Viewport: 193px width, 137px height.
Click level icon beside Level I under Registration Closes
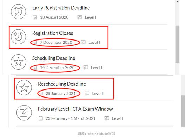(x=83, y=42)
